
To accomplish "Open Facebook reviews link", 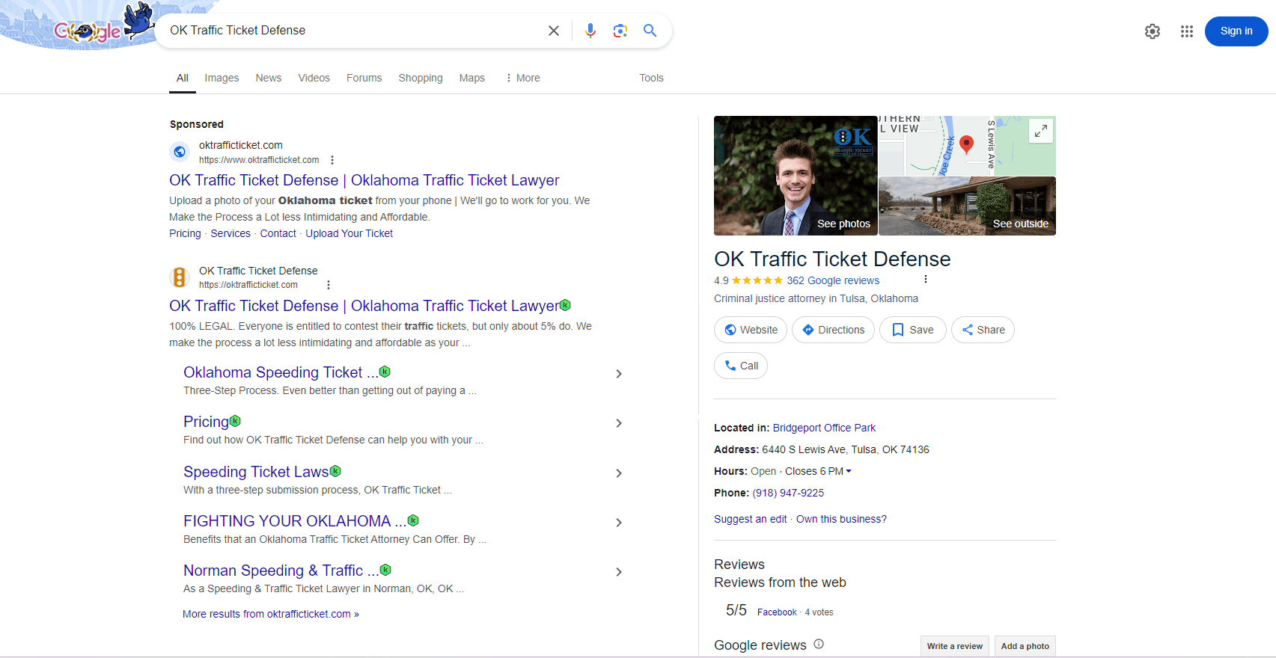I will (x=777, y=612).
